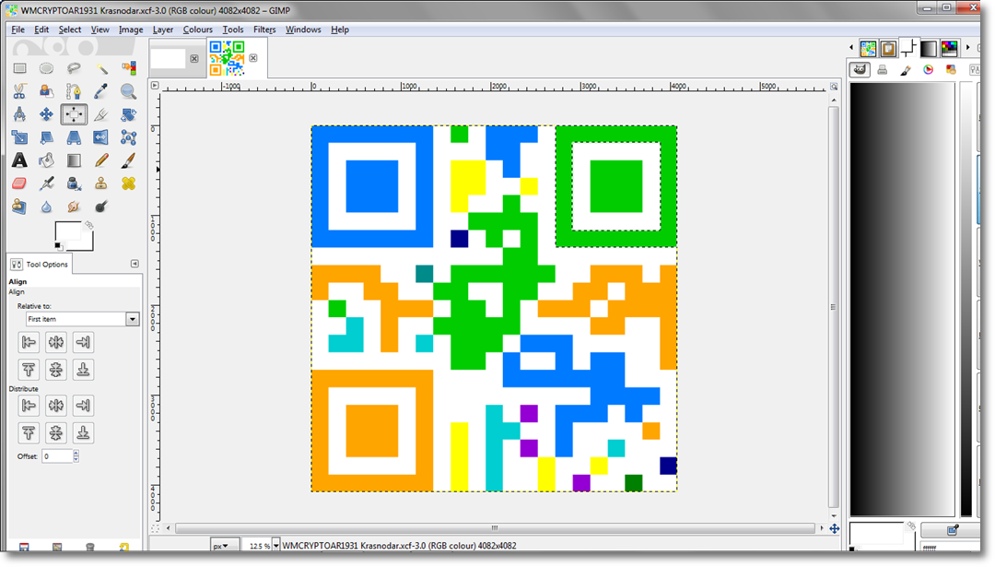Screen dimensions: 995x567
Task: Select the Text tool
Action: (19, 160)
